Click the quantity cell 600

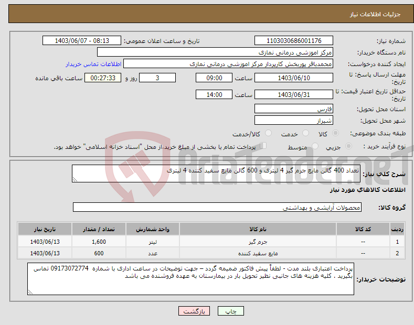pos(99,253)
